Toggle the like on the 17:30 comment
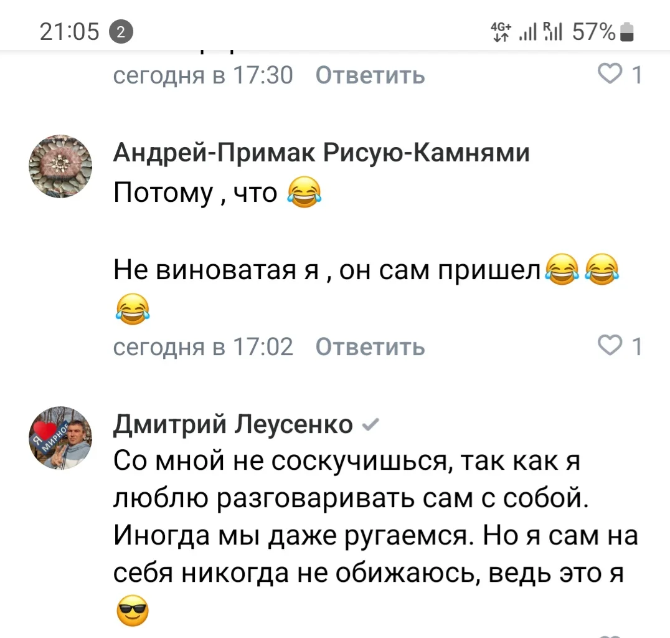670x638 pixels. point(609,74)
